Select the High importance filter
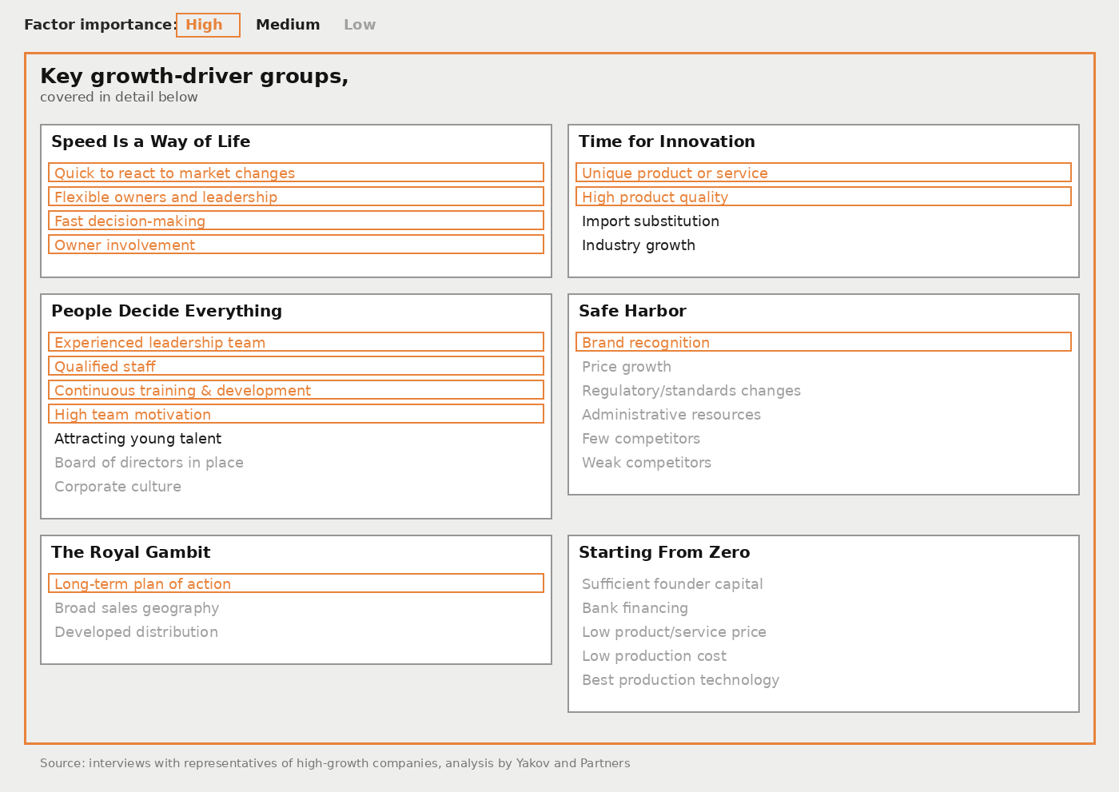This screenshot has width=1119, height=792. point(208,25)
